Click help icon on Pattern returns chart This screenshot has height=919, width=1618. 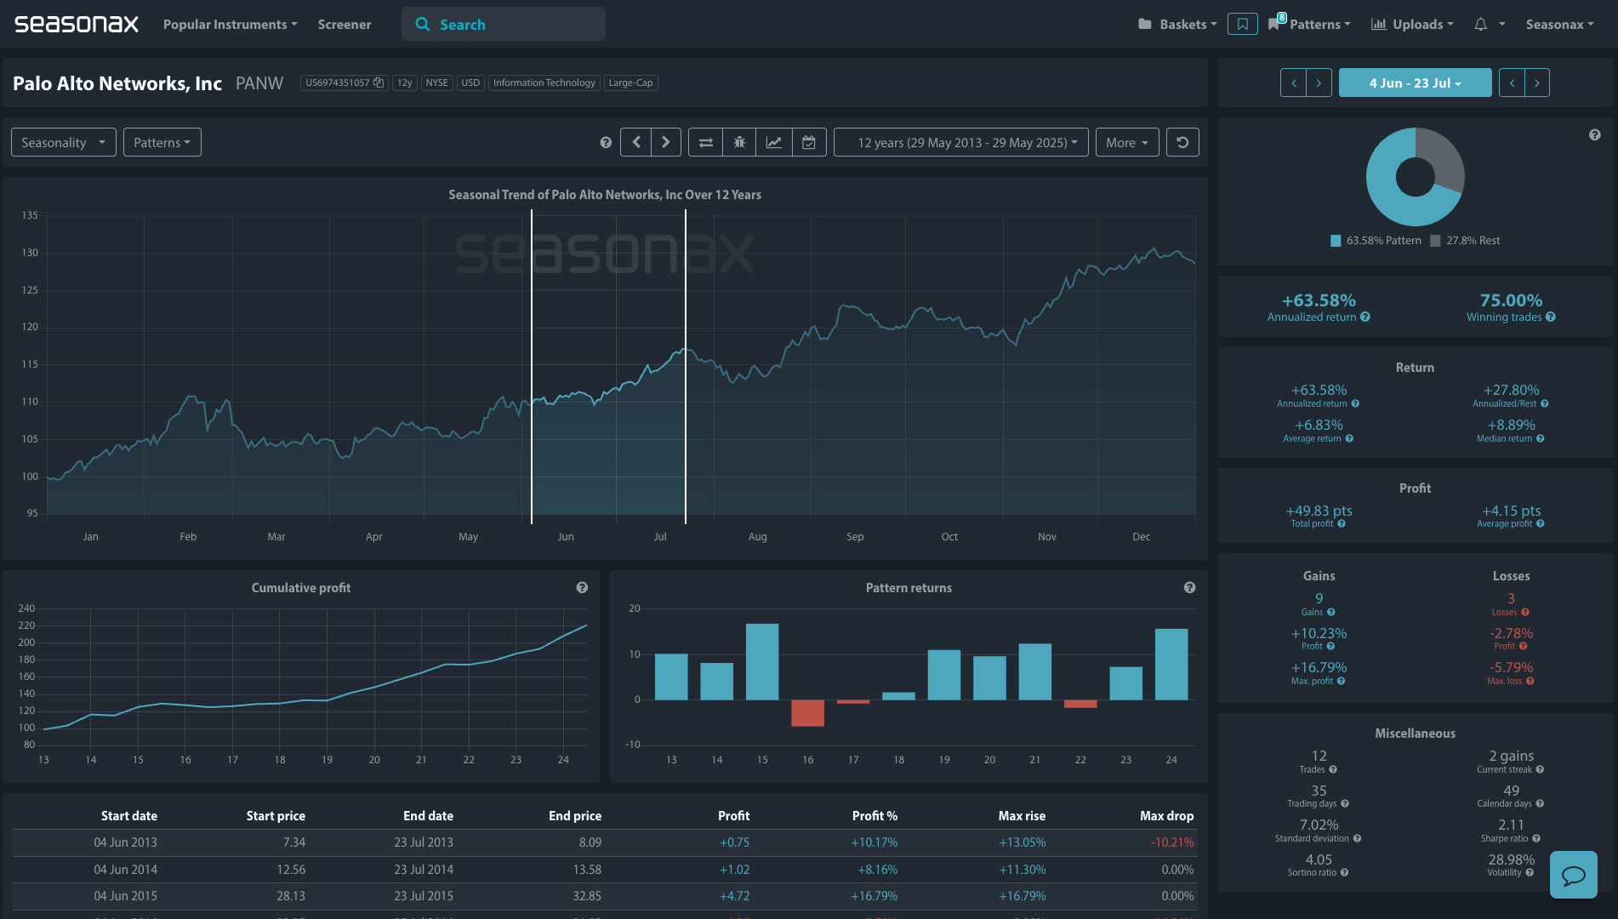tap(1189, 587)
